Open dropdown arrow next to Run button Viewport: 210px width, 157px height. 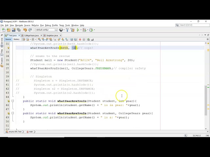click(x=81, y=30)
